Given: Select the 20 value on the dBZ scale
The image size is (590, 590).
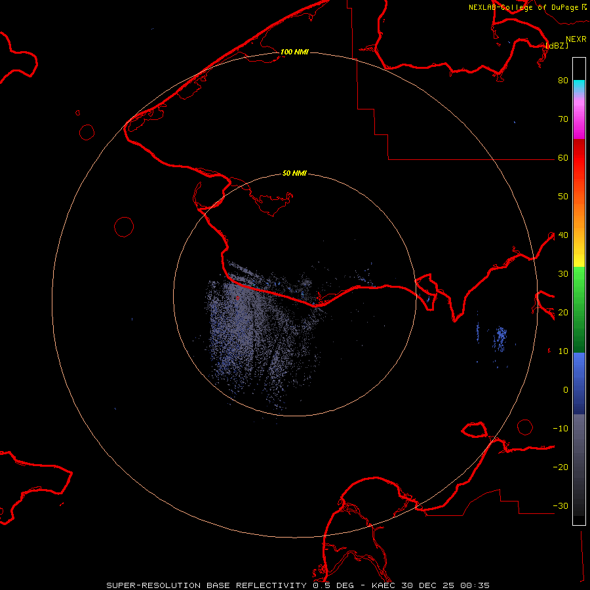Looking at the screenshot, I should pyautogui.click(x=563, y=312).
